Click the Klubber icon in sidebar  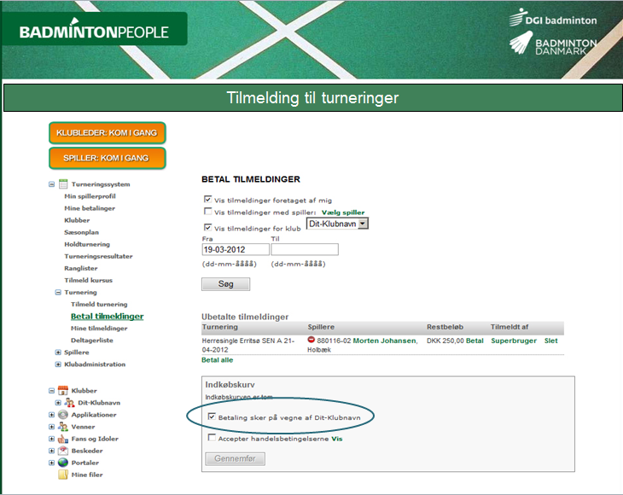click(63, 390)
